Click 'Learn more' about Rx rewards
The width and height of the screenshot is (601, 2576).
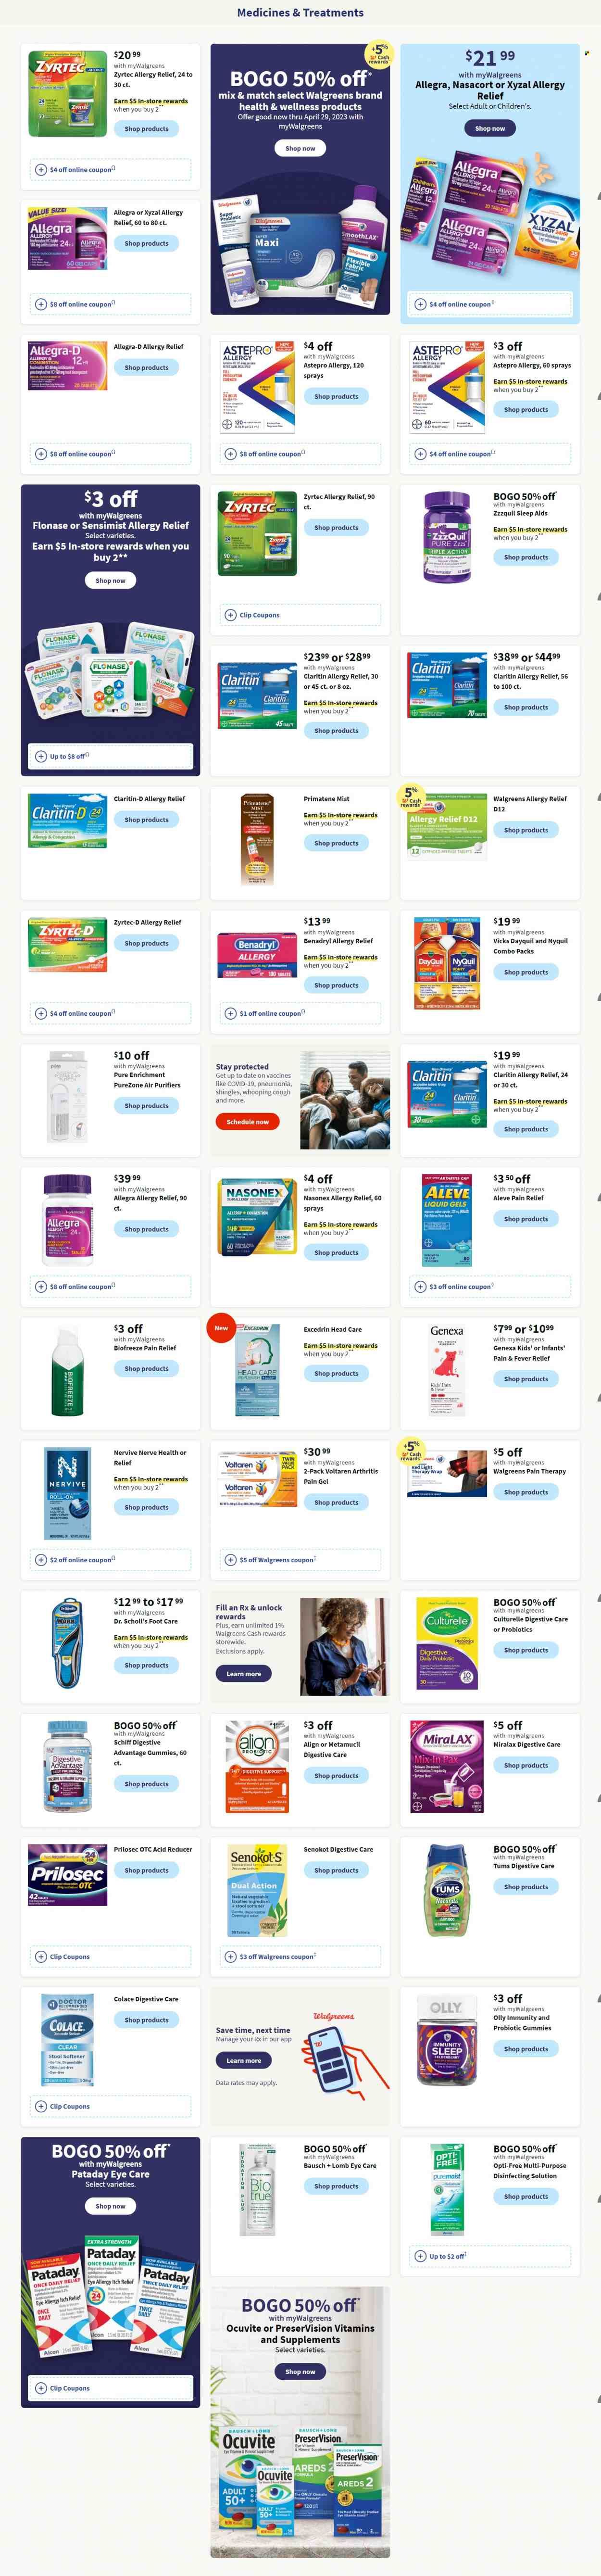(243, 1673)
